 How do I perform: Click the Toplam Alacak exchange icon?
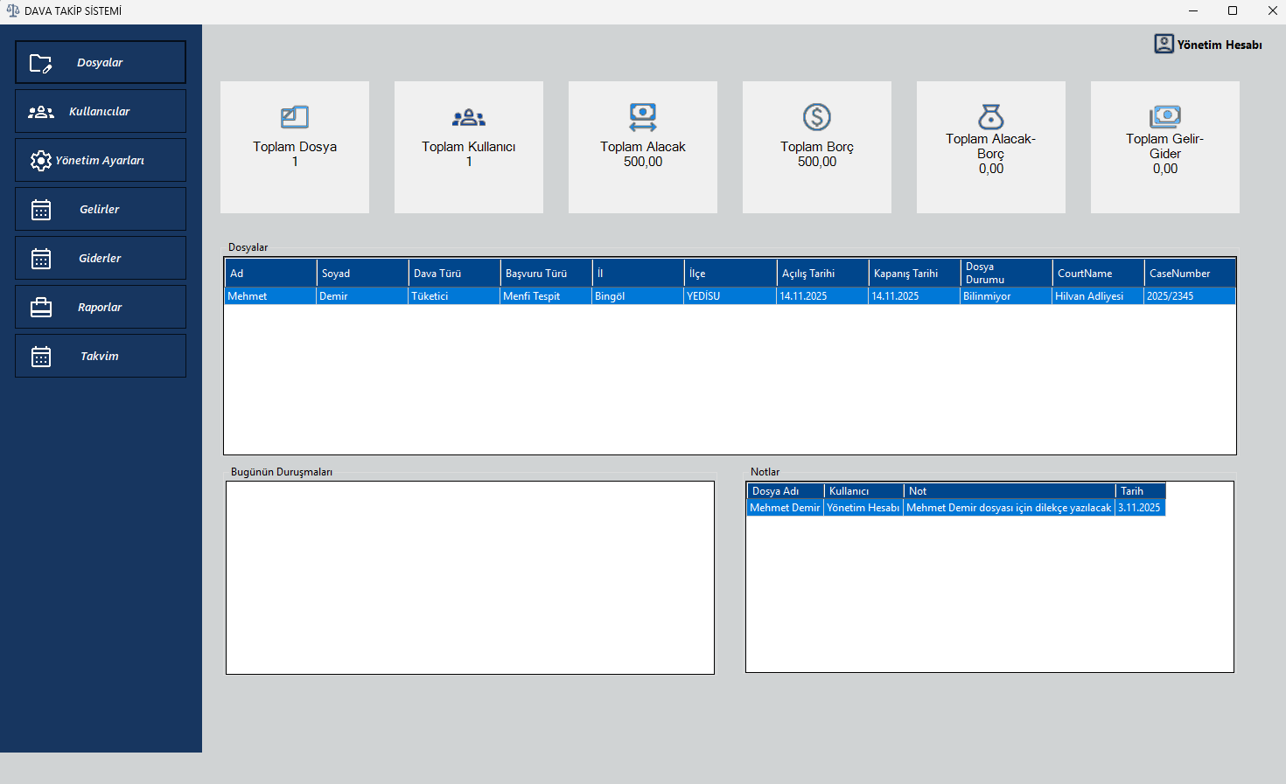tap(643, 117)
